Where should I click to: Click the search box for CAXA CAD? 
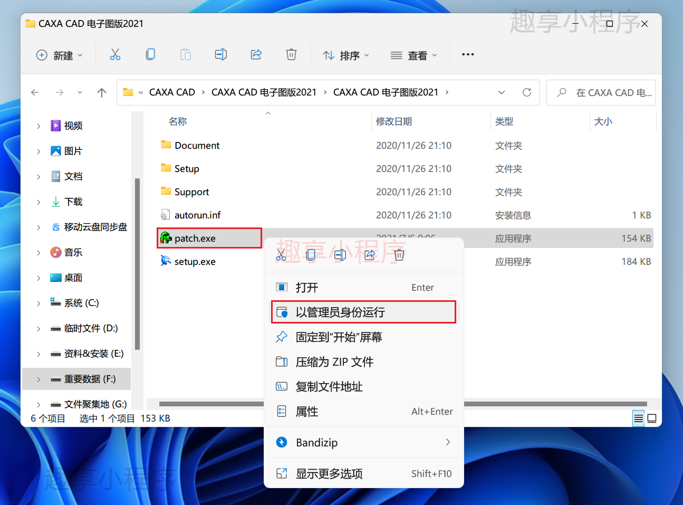[601, 92]
